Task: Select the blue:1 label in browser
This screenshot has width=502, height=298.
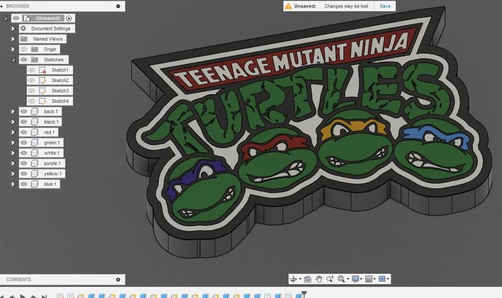Action: [x=50, y=184]
